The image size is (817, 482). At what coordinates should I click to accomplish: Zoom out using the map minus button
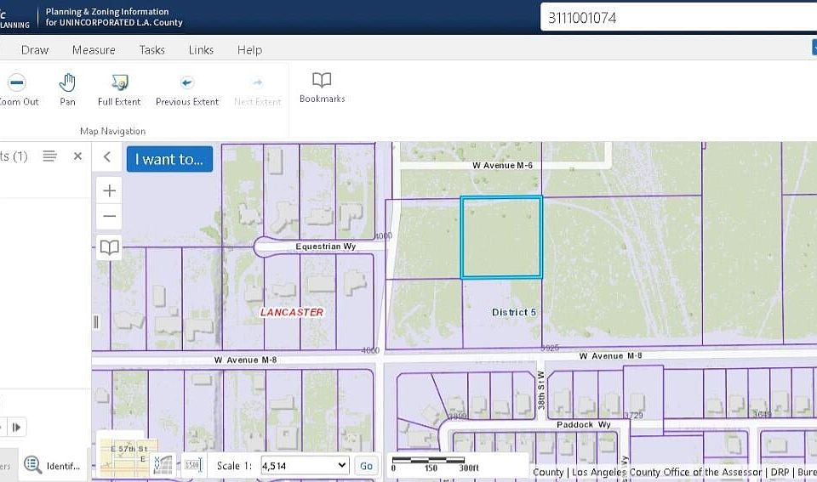pyautogui.click(x=110, y=216)
